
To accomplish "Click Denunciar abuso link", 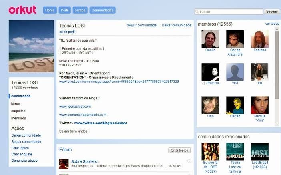I will click(24, 161).
